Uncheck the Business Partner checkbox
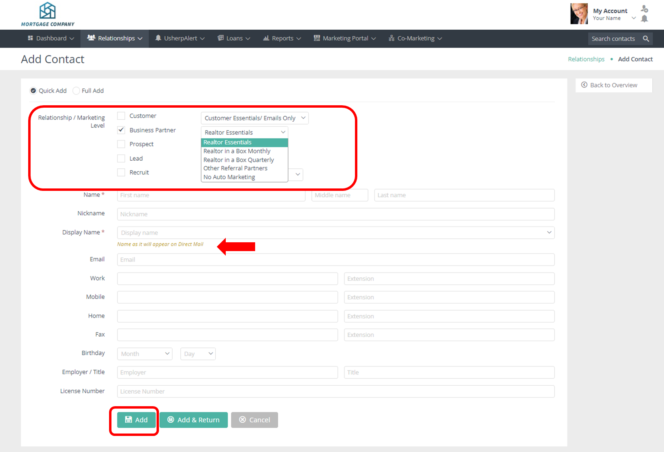This screenshot has width=664, height=452. click(x=121, y=130)
